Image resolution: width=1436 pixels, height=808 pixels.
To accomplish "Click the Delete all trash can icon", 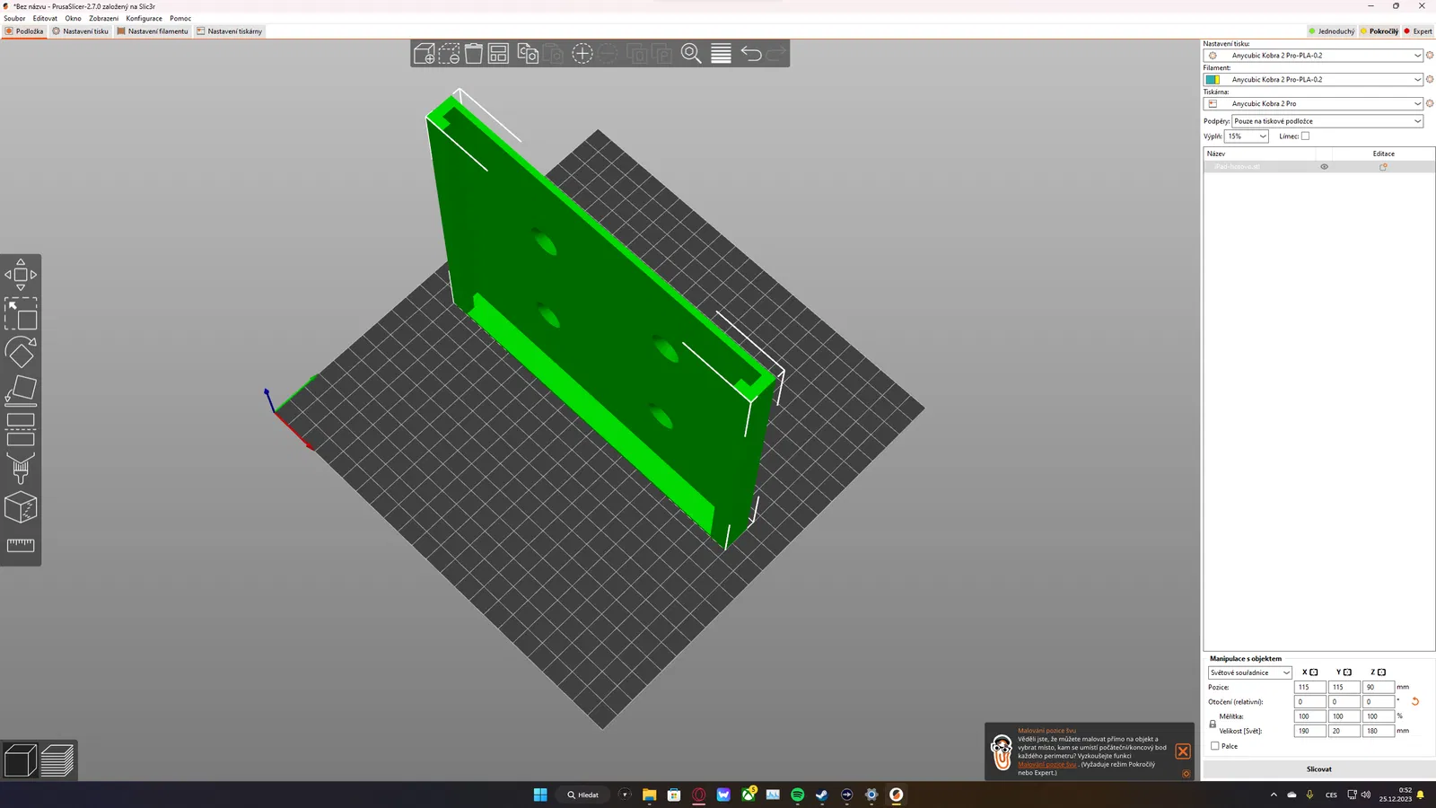I will 474,54.
